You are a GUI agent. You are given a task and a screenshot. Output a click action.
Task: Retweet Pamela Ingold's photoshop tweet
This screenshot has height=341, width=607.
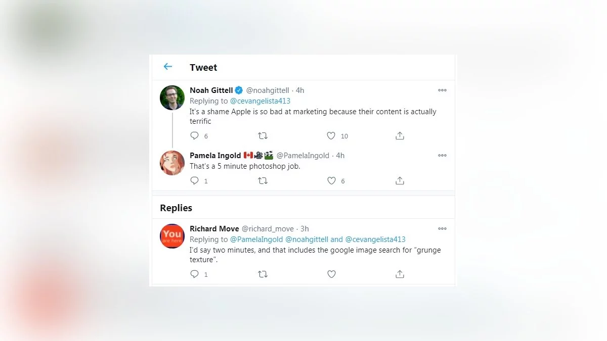263,181
